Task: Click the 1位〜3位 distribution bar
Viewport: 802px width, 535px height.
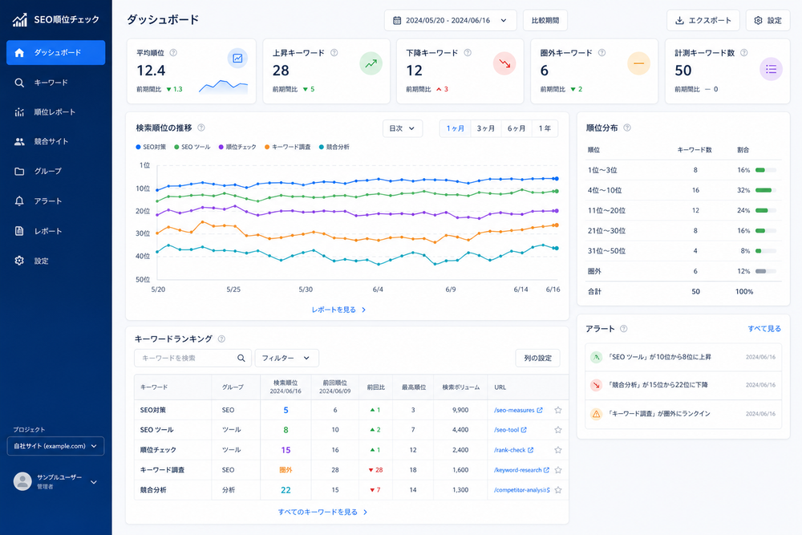Action: pos(766,170)
